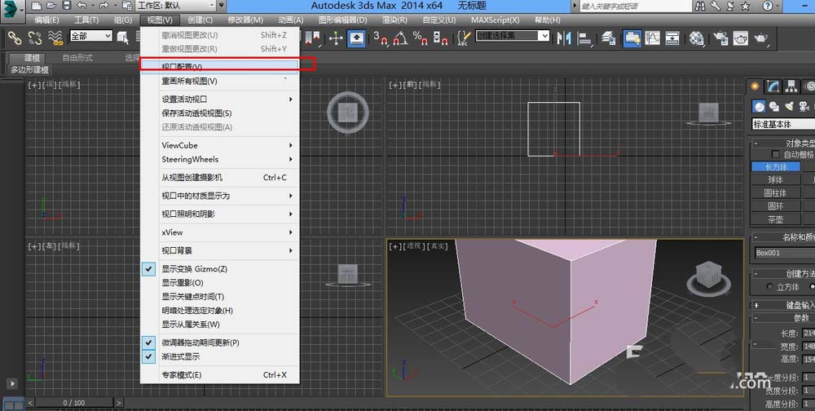
Task: Open the Workspace dropdown (工作区: 默认)
Action: click(x=177, y=6)
